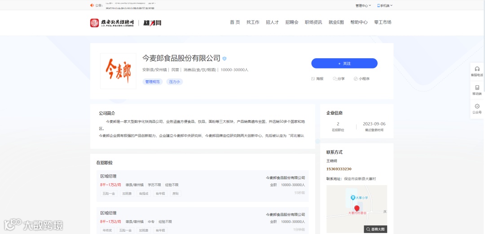Viewport: 485px width, 234px height.
Task: Click the 压力小 tag
Action: (x=174, y=82)
